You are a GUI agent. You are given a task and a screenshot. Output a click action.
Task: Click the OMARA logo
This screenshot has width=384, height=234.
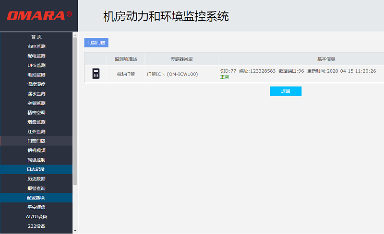pos(39,16)
